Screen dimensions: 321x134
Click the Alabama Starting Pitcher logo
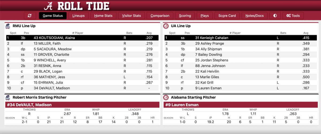click(166, 97)
